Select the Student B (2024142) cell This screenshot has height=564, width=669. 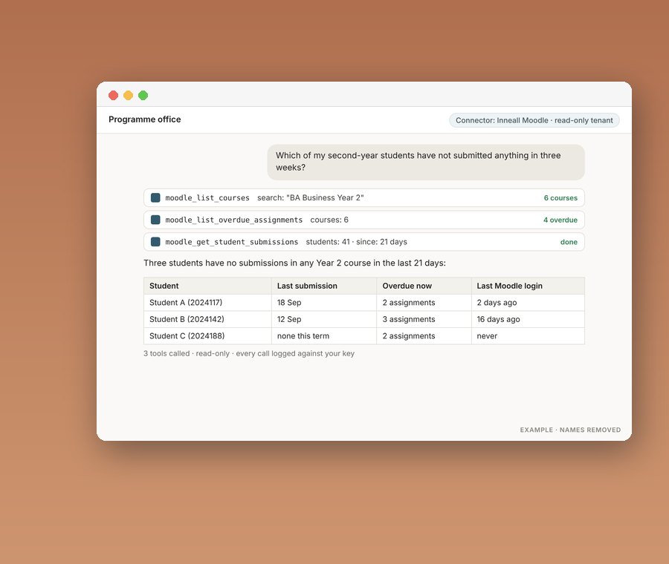click(x=207, y=319)
